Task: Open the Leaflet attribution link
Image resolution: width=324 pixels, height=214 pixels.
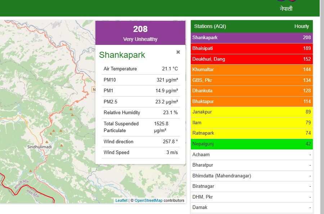Action: 121,200
